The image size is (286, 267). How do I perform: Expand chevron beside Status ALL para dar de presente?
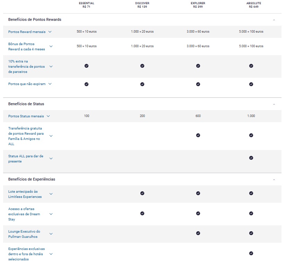pyautogui.click(x=51, y=158)
